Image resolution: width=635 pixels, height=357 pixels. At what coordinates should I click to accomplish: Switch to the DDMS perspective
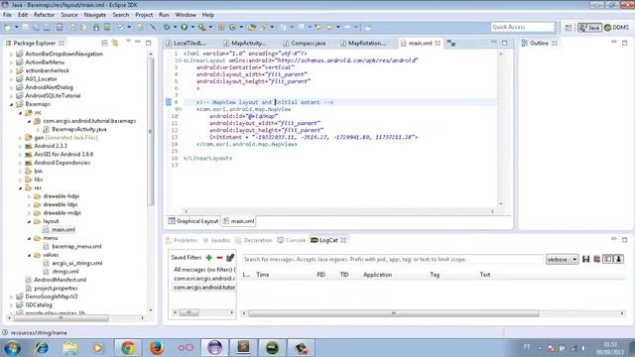[616, 28]
